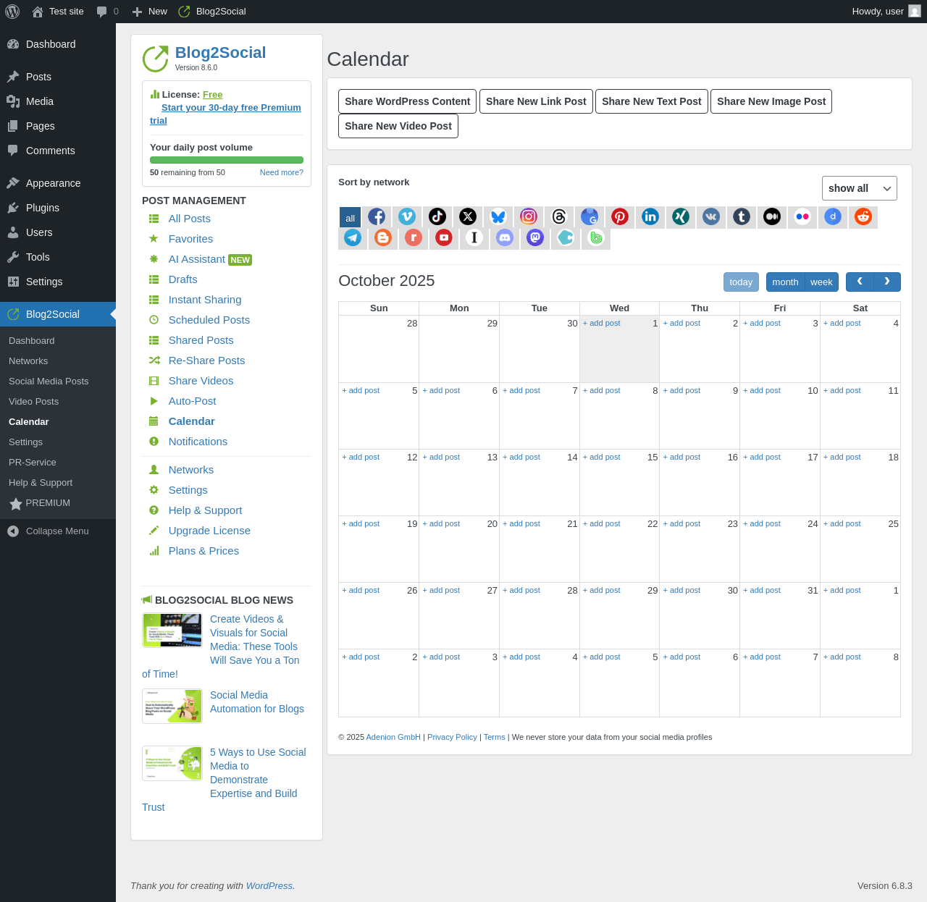
Task: Open the Privacy Policy footer link
Action: coord(452,737)
